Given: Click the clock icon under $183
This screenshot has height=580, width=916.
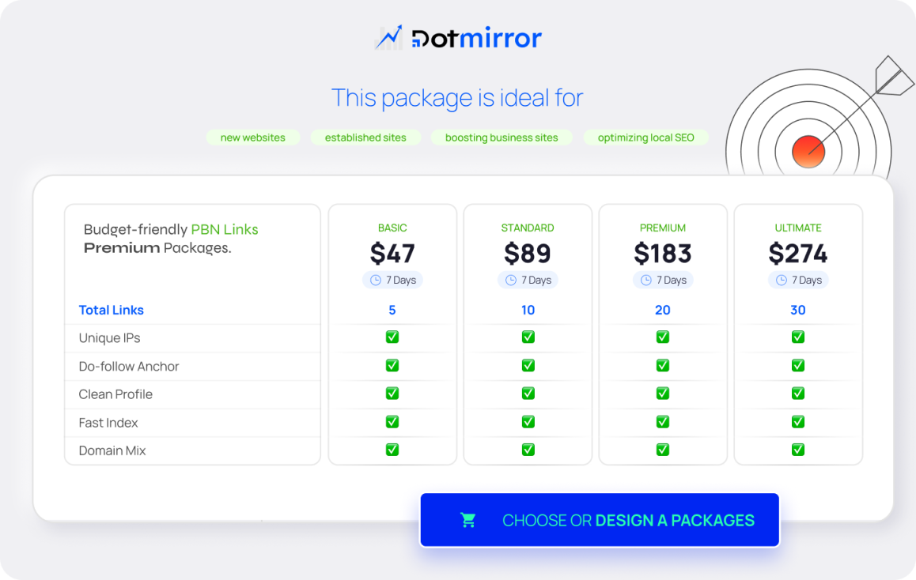Looking at the screenshot, I should click(x=646, y=280).
